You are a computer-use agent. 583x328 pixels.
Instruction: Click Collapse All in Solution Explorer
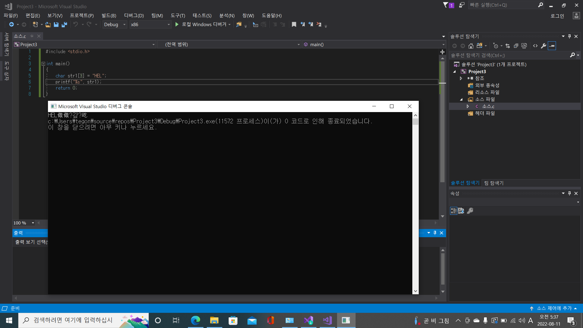[516, 46]
